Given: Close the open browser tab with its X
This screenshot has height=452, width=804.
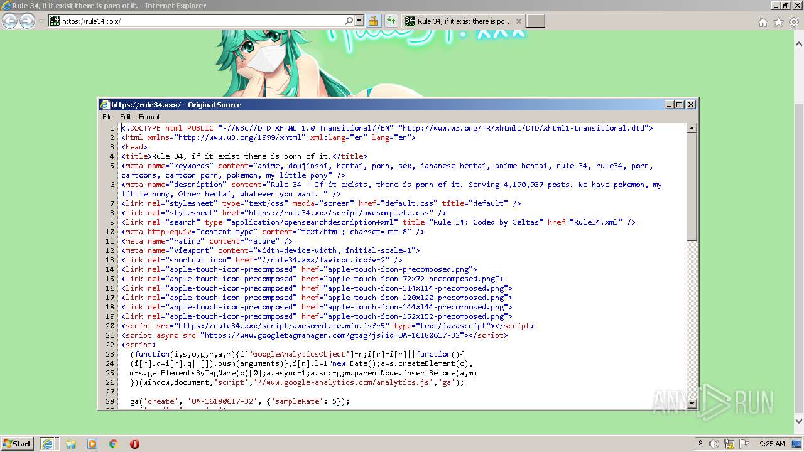Looking at the screenshot, I should tap(519, 21).
